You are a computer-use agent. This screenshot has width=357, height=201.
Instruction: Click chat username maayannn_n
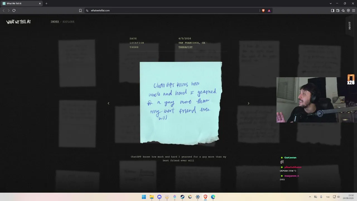point(292,176)
